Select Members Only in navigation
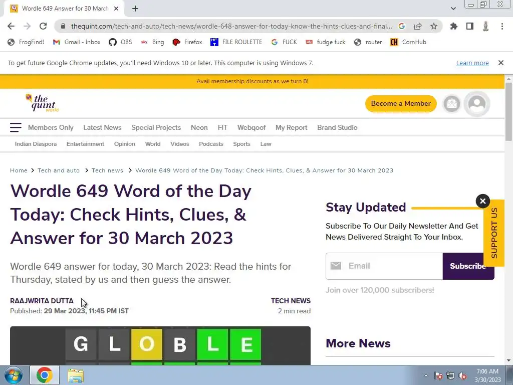This screenshot has height=385, width=513. tap(51, 127)
